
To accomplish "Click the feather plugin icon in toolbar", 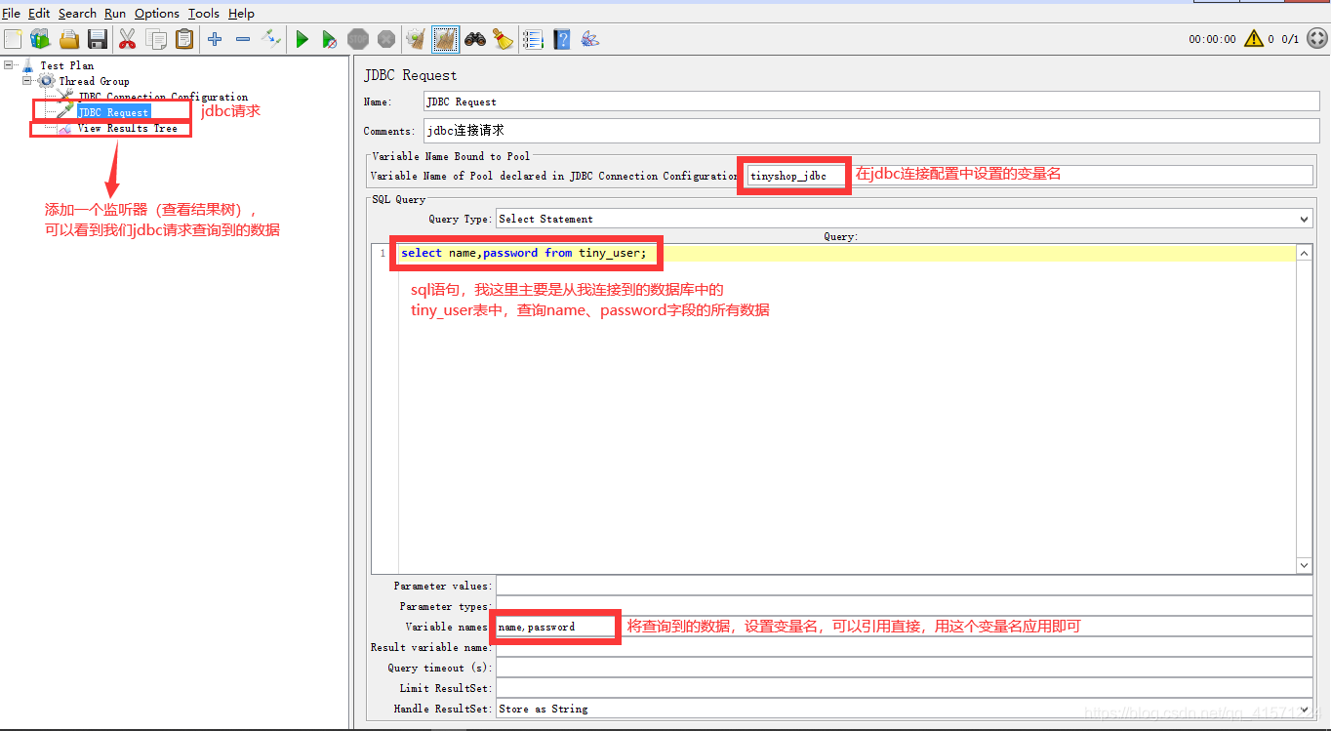I will click(589, 39).
